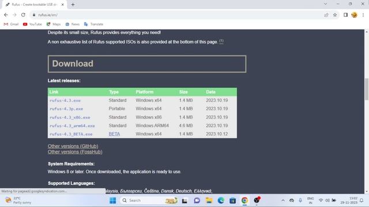Open Maps bookmark
369x207 pixels.
coord(54,24)
